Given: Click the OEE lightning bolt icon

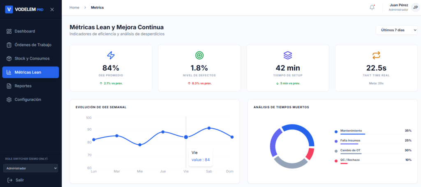Looking at the screenshot, I should coord(111,55).
